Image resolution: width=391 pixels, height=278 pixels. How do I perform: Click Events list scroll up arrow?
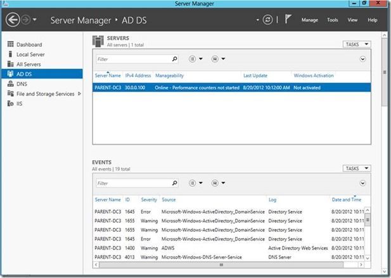coord(368,210)
